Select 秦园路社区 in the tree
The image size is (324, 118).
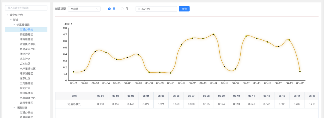[26, 34]
